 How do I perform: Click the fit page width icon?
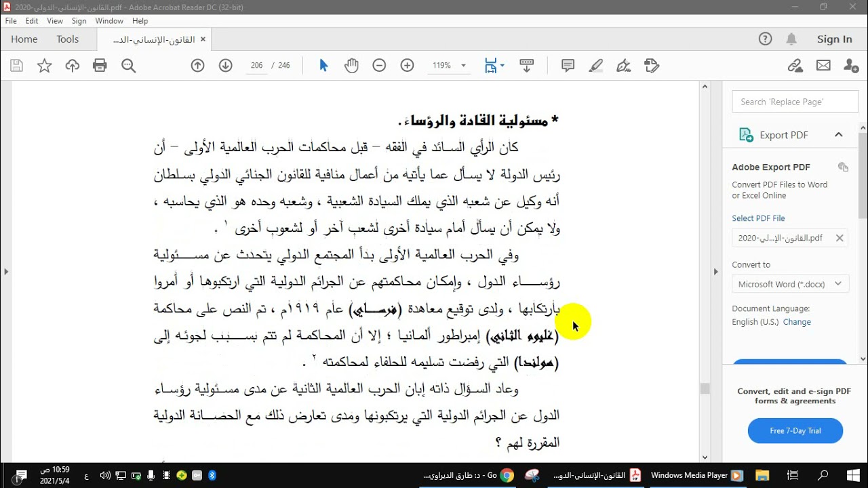point(490,66)
